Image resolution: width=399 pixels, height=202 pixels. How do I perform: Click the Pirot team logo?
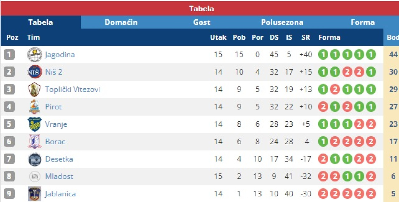coord(35,107)
